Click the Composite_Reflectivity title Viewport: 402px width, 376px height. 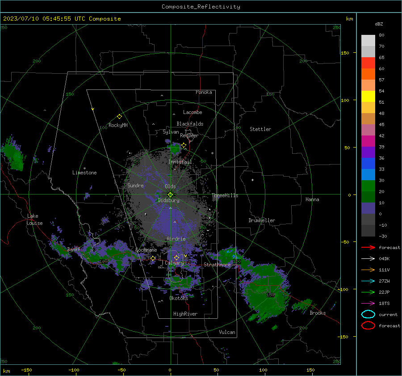201,7
